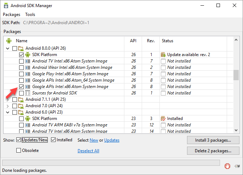Expand the Android 7.1.1 (API 25) group
The width and height of the screenshot is (243, 175).
(7, 99)
